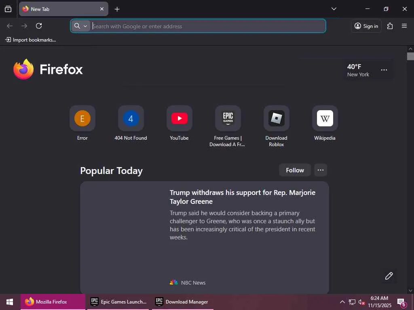Switch to Download Manager taskbar button
The image size is (414, 310).
(x=183, y=302)
